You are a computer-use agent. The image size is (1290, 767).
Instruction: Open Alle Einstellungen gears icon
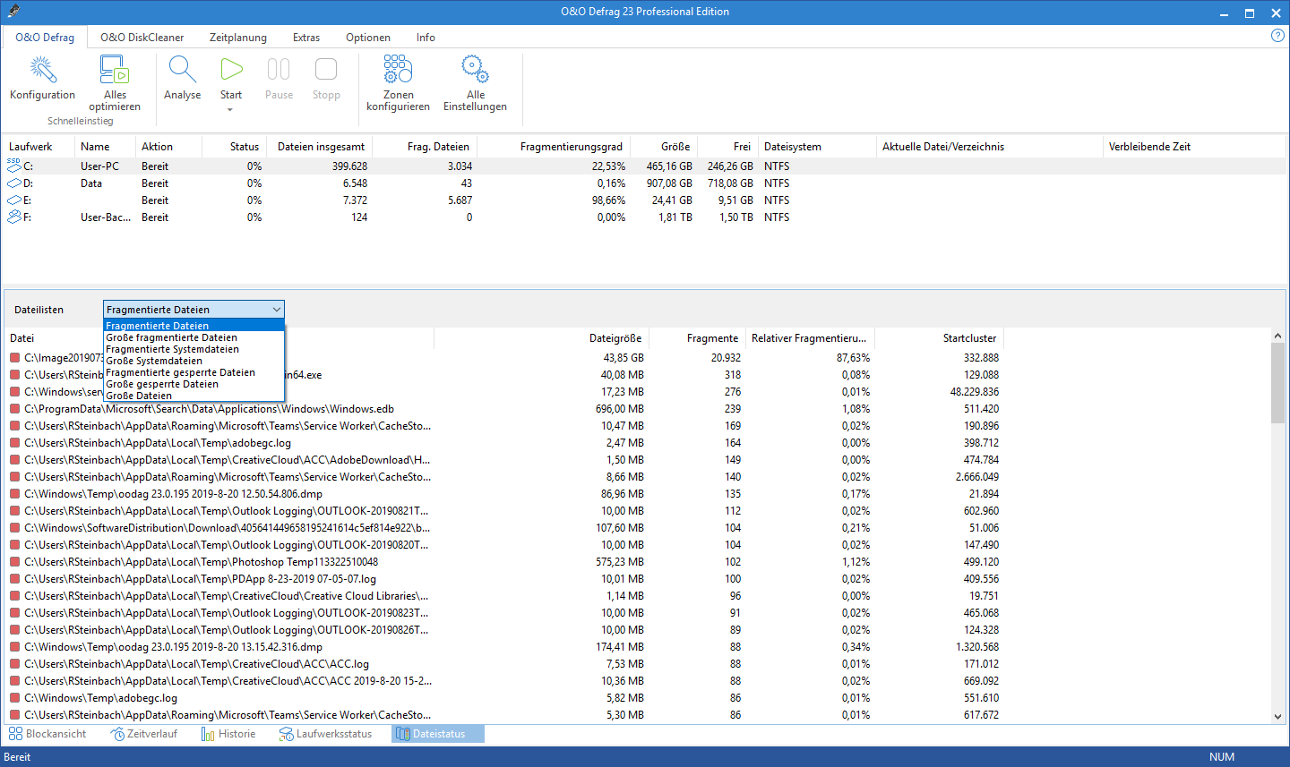point(475,69)
